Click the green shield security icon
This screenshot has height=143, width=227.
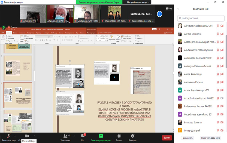[x=3, y=27]
